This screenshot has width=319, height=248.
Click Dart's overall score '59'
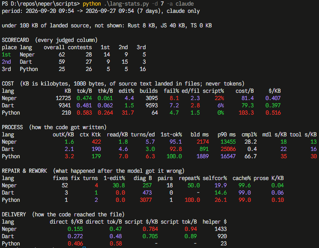[62, 62]
